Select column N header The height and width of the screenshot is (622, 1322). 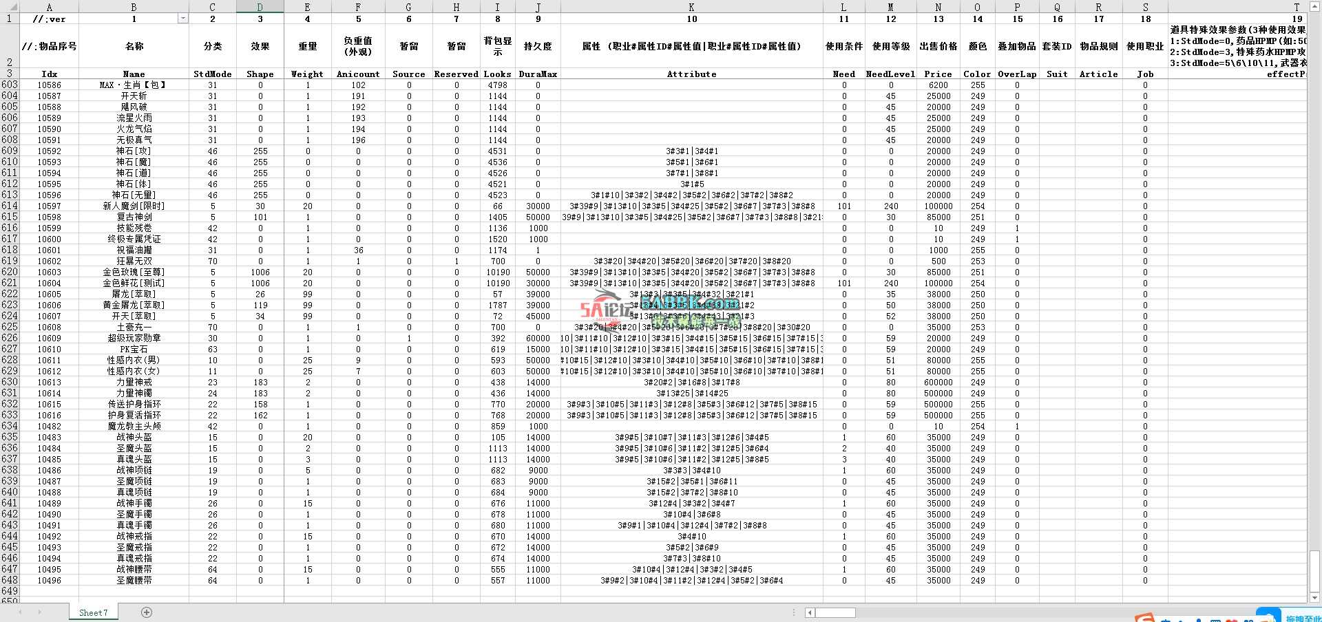[938, 7]
